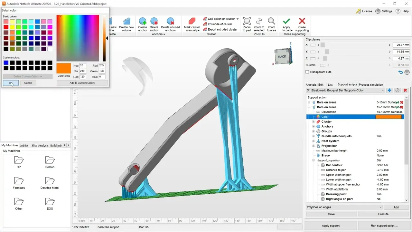Expand Bundle into bouquets node
Image resolution: width=412 pixels, height=232 pixels.
(314, 136)
